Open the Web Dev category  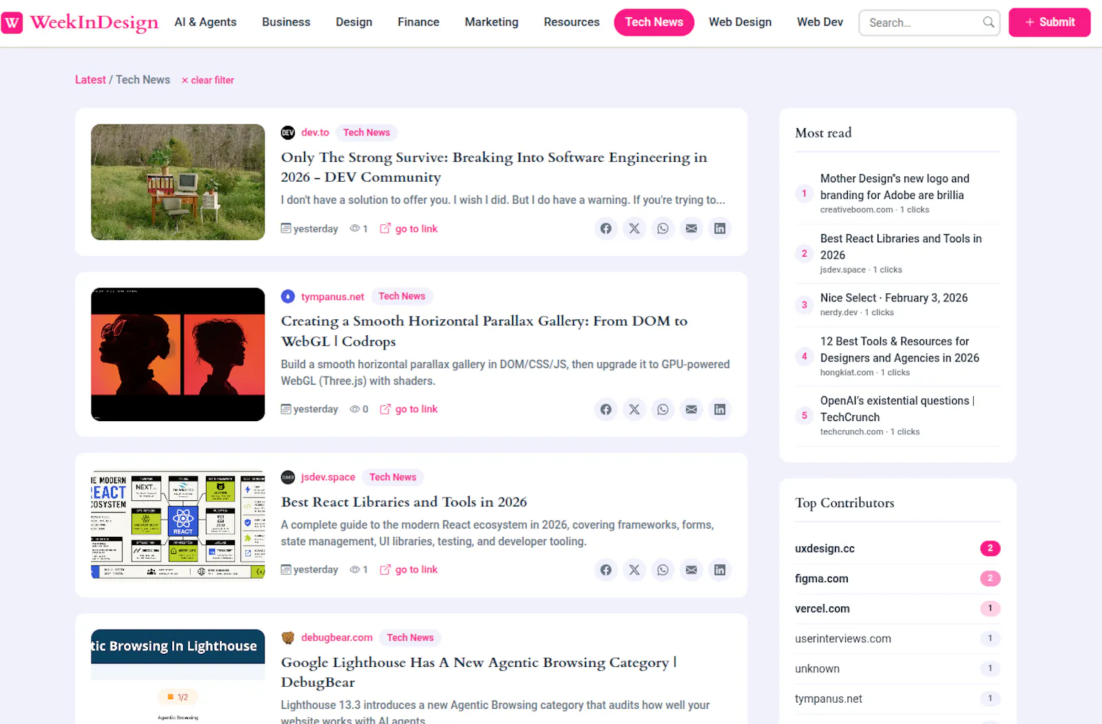[820, 22]
